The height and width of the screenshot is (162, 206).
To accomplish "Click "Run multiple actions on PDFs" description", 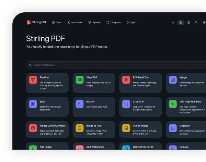I will [x=51, y=86].
